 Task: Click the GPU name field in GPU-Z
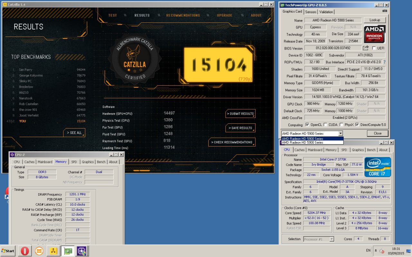pos(333,20)
